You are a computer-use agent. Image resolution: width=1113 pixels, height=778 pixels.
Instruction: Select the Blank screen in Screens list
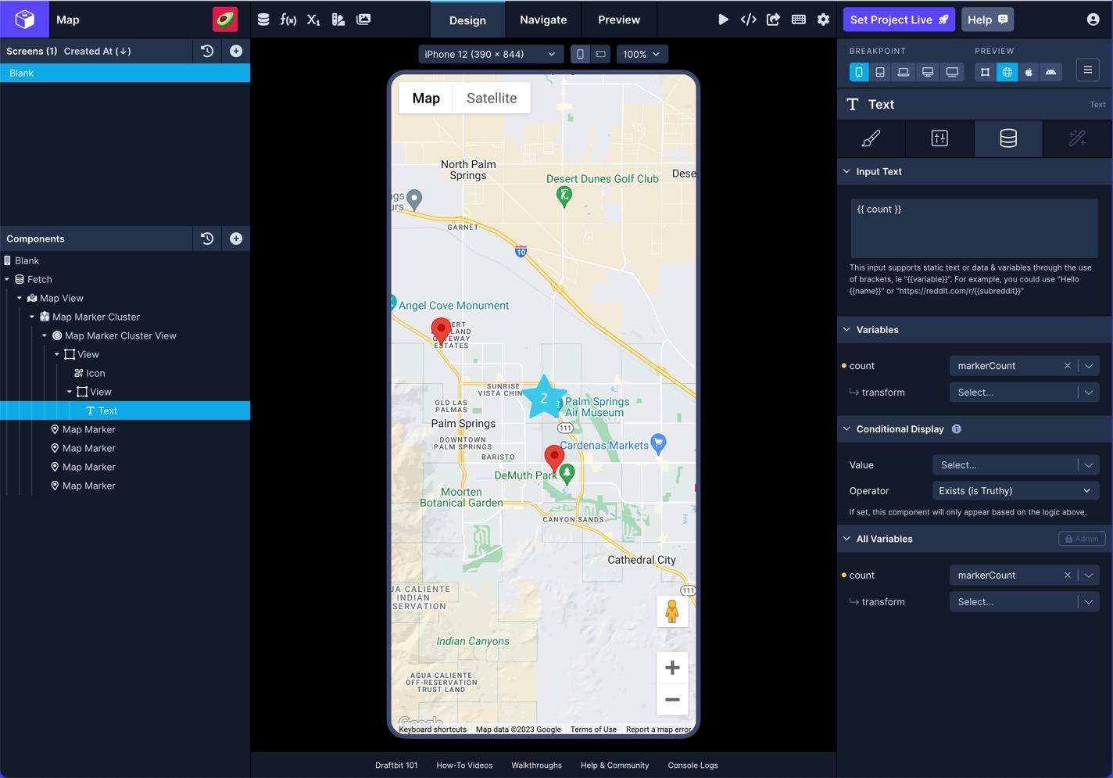[x=125, y=73]
